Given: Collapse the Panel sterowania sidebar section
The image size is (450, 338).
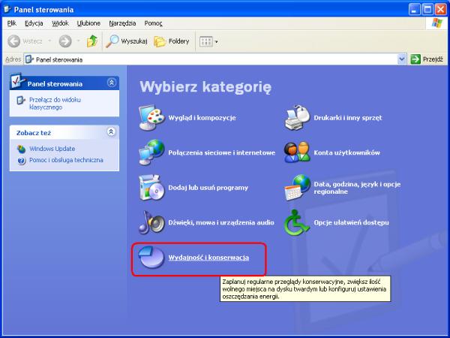Looking at the screenshot, I should 111,83.
